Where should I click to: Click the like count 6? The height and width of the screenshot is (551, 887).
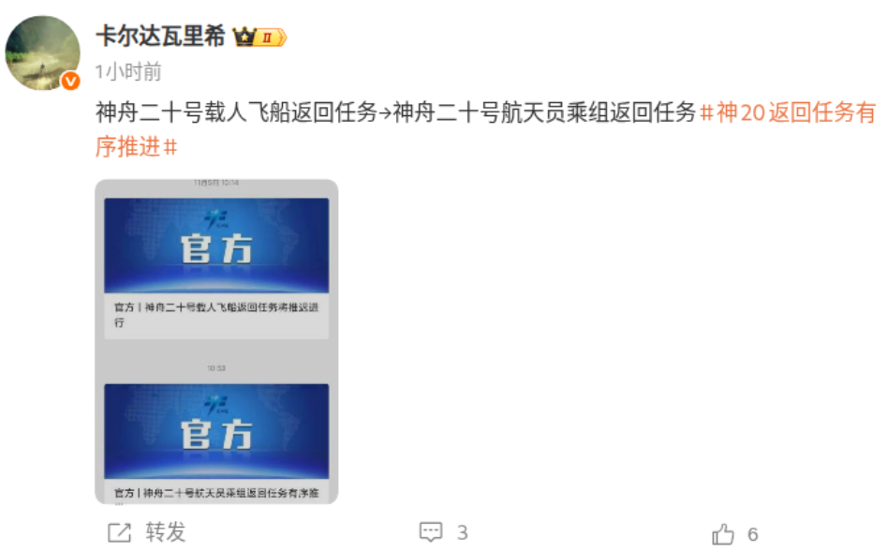[752, 534]
